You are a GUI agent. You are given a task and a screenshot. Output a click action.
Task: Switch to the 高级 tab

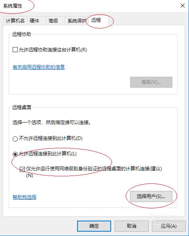click(53, 21)
